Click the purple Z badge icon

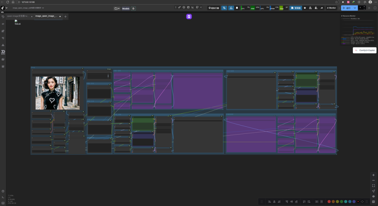189,17
